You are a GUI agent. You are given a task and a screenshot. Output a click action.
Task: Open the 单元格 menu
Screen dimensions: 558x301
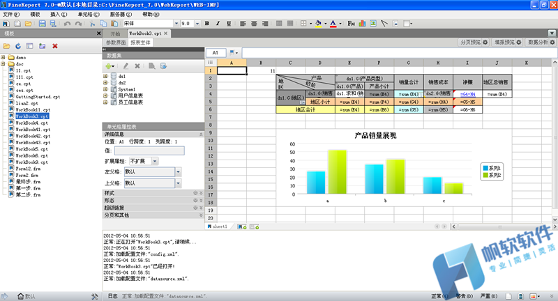(89, 14)
